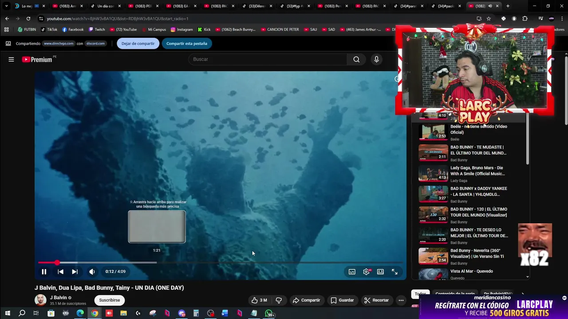Open Windows taskbar search

point(22,313)
